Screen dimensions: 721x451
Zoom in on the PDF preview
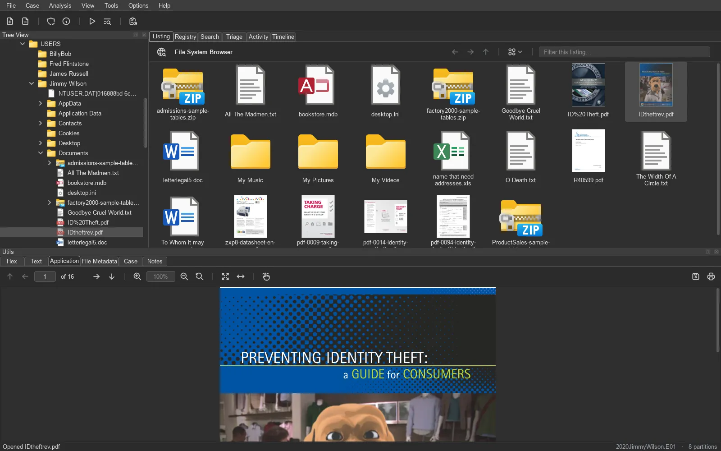click(137, 276)
